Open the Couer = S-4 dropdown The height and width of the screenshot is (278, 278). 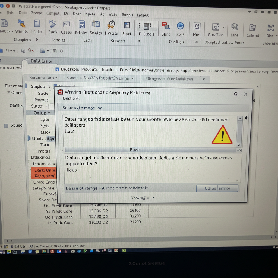click(100, 78)
